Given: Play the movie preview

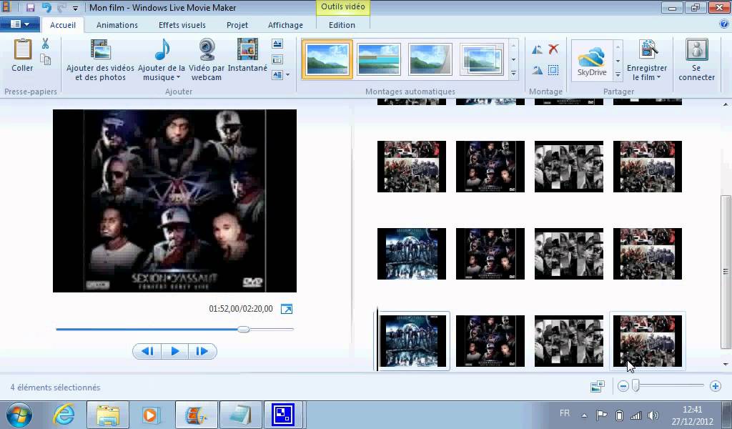Looking at the screenshot, I should tap(175, 351).
